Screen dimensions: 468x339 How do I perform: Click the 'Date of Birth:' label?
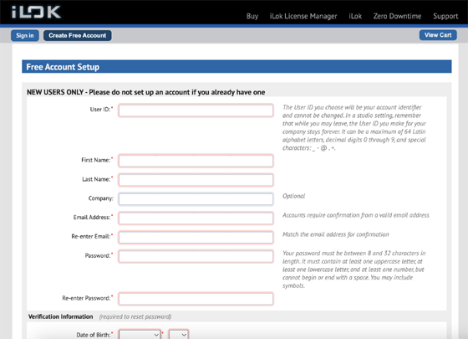pyautogui.click(x=93, y=335)
